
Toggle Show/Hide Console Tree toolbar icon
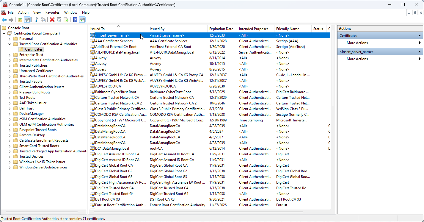[27, 20]
